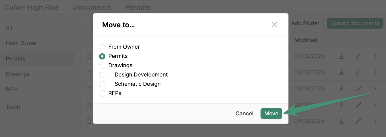Viewport: 386px width, 137px height.
Task: Confirm with the green Move button
Action: point(271,114)
